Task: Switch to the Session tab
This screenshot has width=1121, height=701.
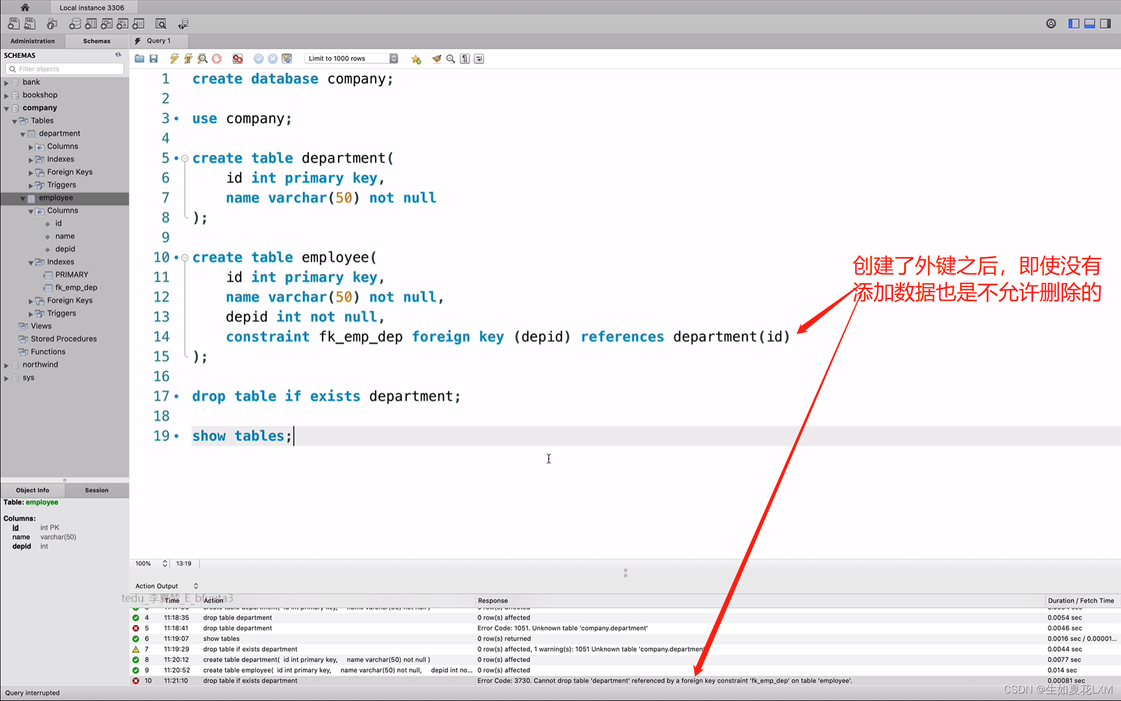Action: 96,490
